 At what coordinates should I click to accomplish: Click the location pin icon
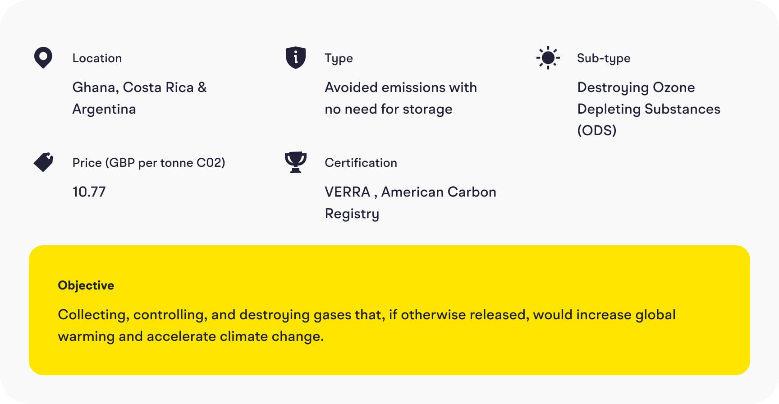click(x=43, y=58)
